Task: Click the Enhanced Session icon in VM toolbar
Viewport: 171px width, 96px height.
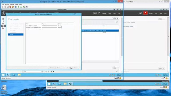Action: tap(27, 7)
